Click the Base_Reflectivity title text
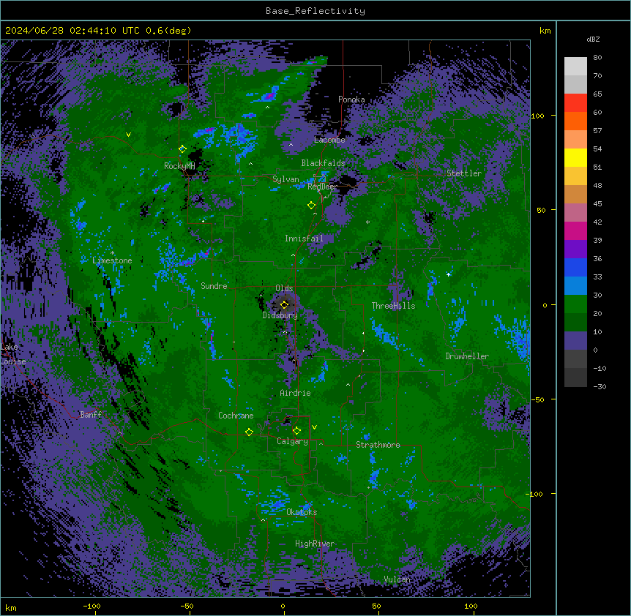The image size is (631, 616). tap(315, 11)
